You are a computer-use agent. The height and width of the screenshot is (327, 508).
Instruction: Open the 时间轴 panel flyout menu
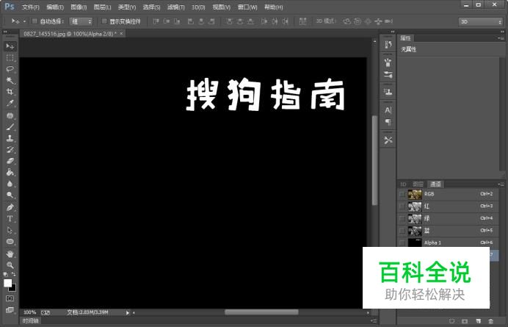click(373, 321)
